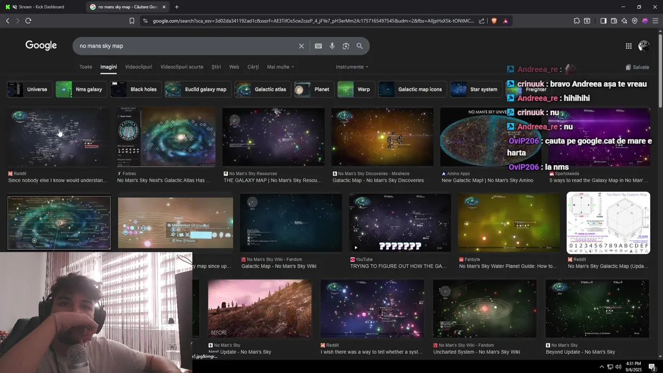Submit search with magnifier icon
663x373 pixels.
(359, 46)
